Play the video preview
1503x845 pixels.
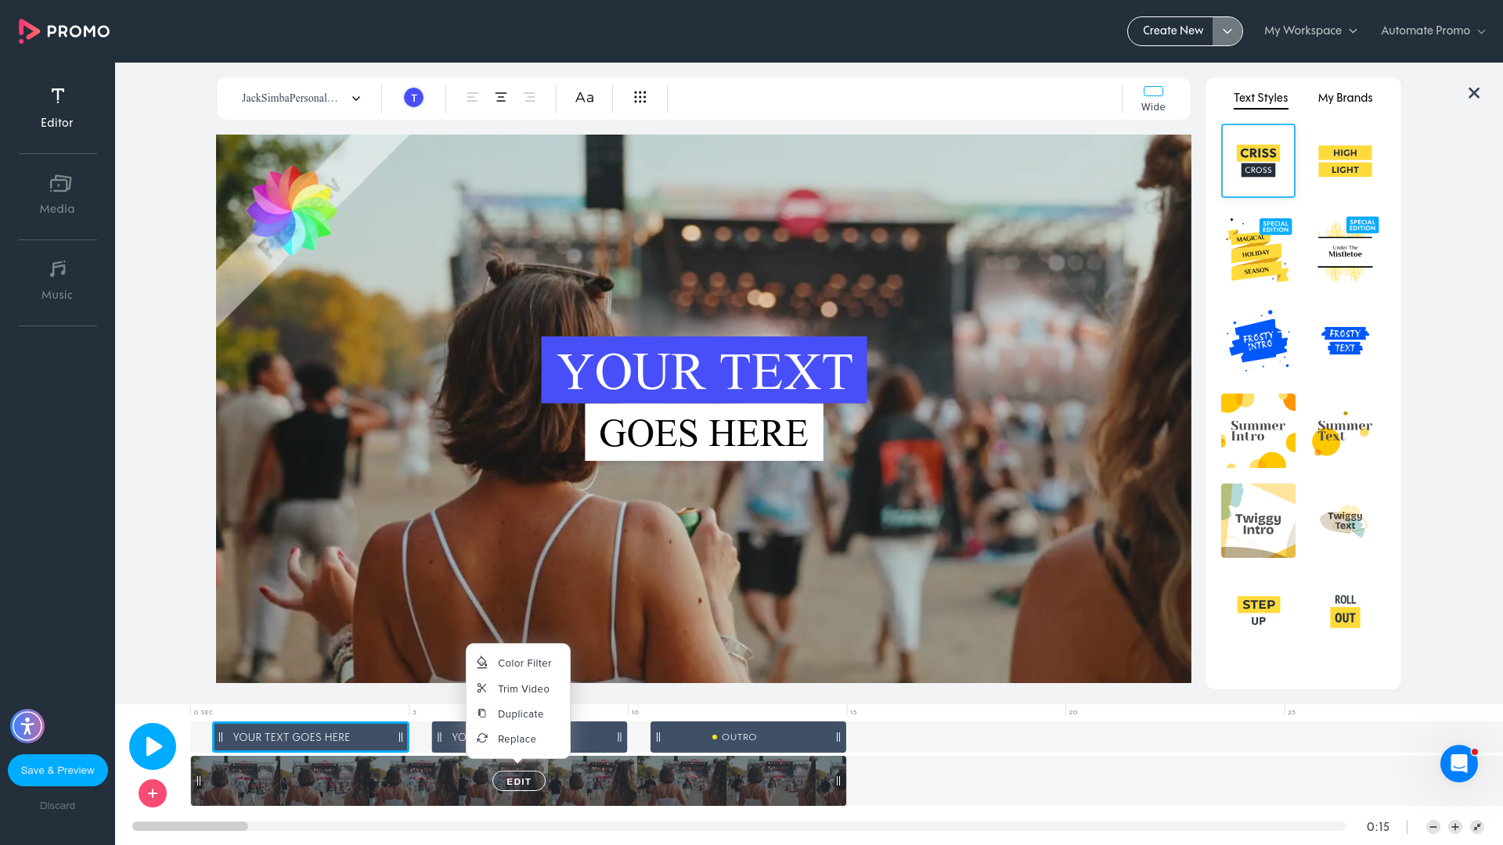153,746
